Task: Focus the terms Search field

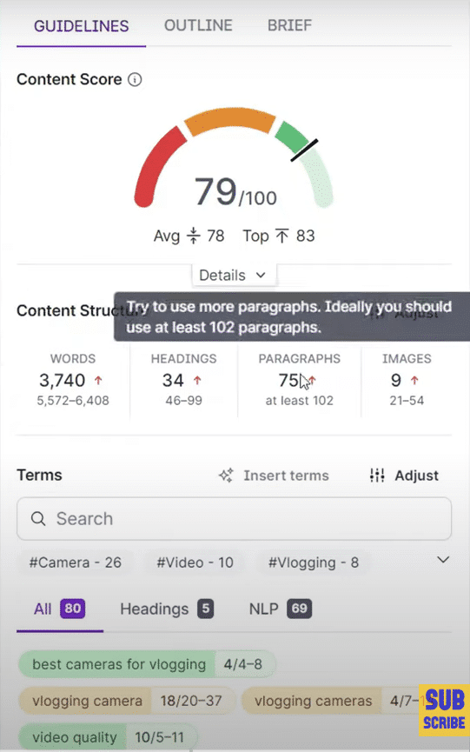Action: point(234,518)
